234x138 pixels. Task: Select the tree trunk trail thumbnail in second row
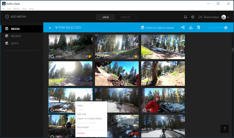pyautogui.click(x=163, y=74)
